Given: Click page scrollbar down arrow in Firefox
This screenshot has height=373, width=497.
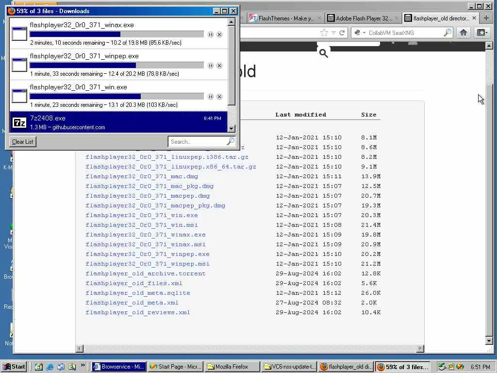Looking at the screenshot, I should click(x=489, y=341).
